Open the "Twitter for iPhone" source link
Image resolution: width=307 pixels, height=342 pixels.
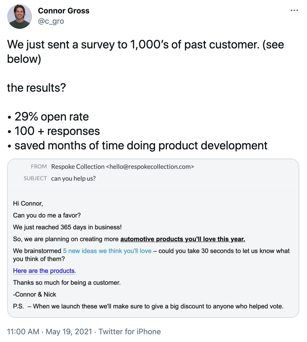click(130, 331)
